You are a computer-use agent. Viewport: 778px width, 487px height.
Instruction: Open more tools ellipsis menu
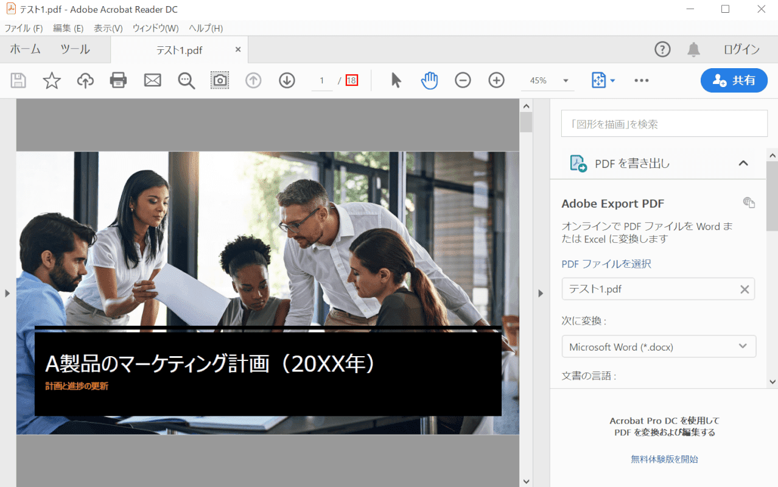pos(642,80)
